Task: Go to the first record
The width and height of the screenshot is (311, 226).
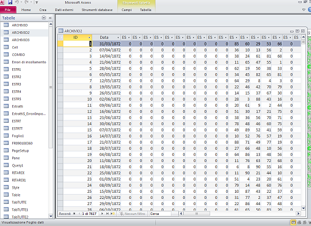Action: 74,214
